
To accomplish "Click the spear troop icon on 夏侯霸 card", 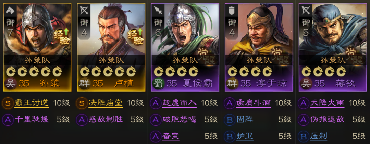I will pos(157,10).
